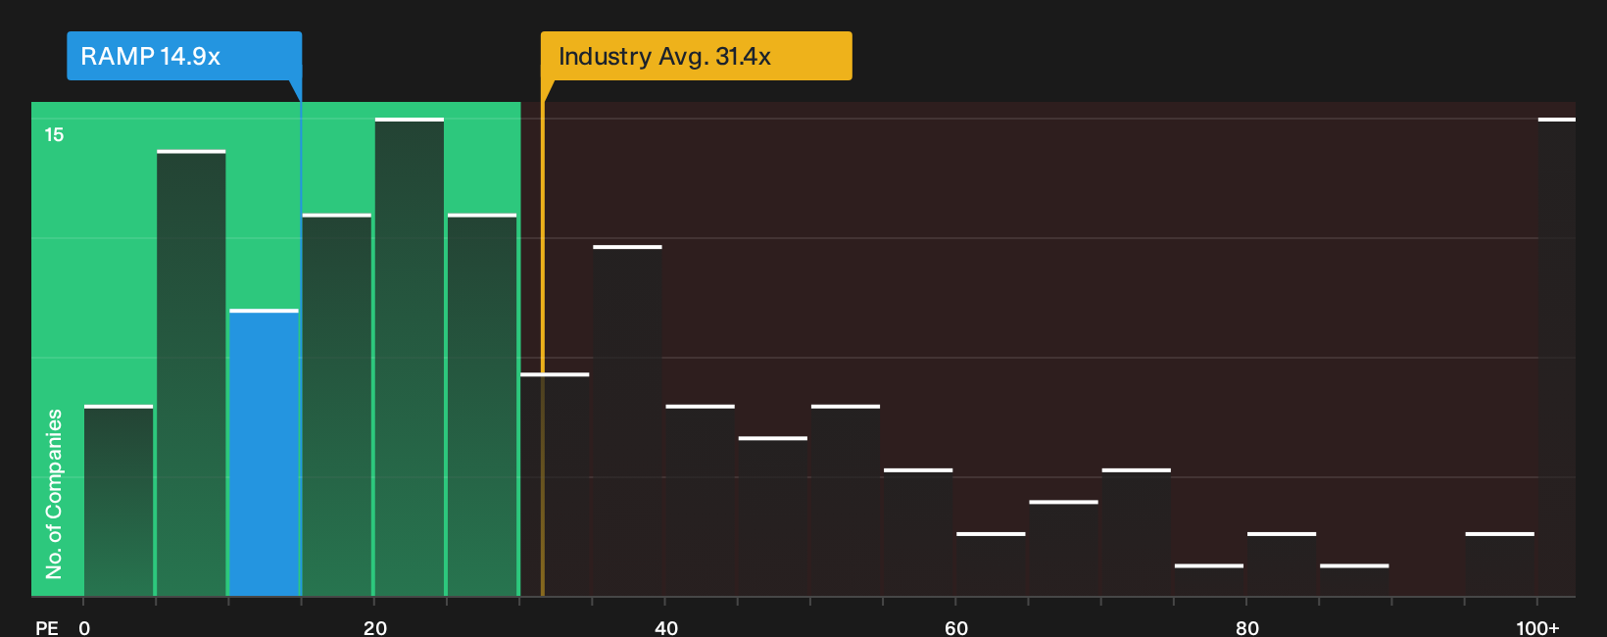
Task: Click the No. of Companies axis title
Action: (54, 493)
